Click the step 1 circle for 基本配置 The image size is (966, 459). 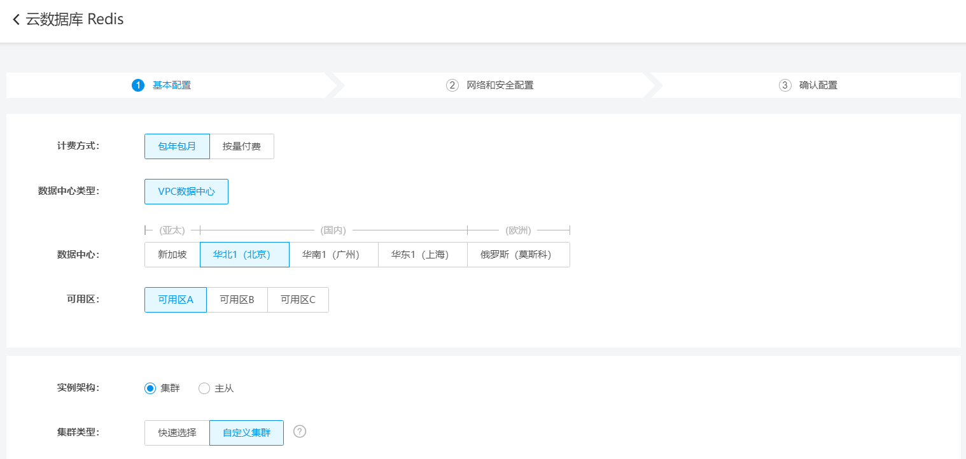[138, 85]
